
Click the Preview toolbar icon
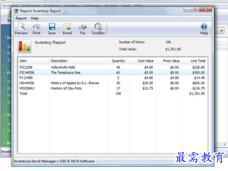coord(21,29)
